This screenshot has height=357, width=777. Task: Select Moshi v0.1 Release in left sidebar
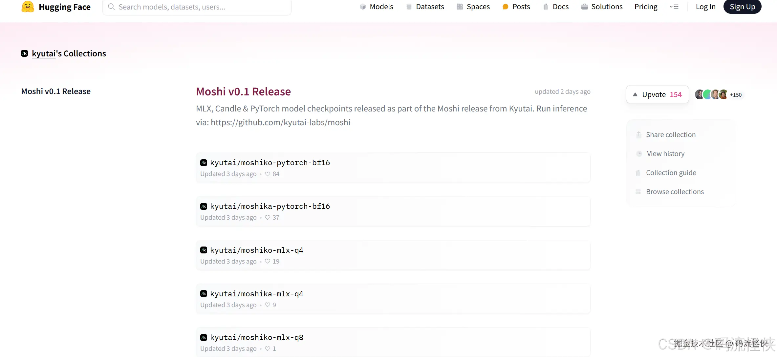(x=56, y=91)
